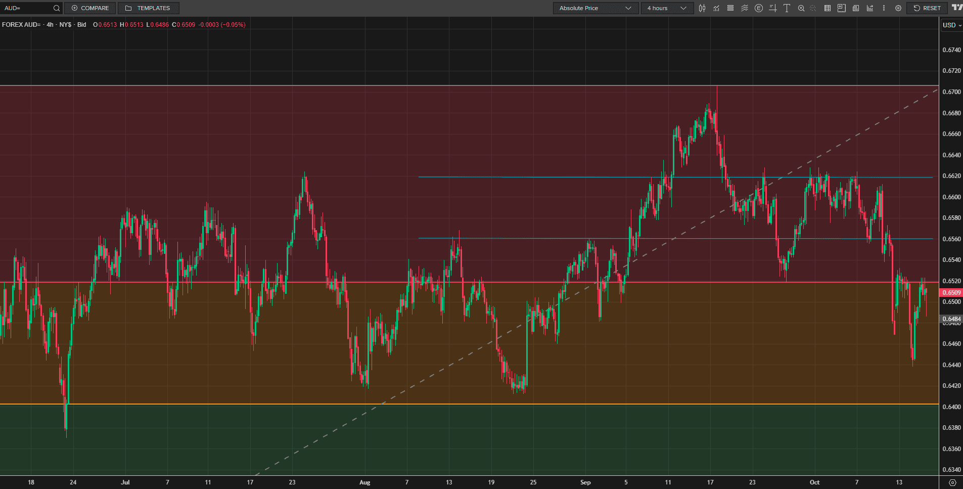Open the candlestick chart type selector
The height and width of the screenshot is (489, 963).
[702, 8]
